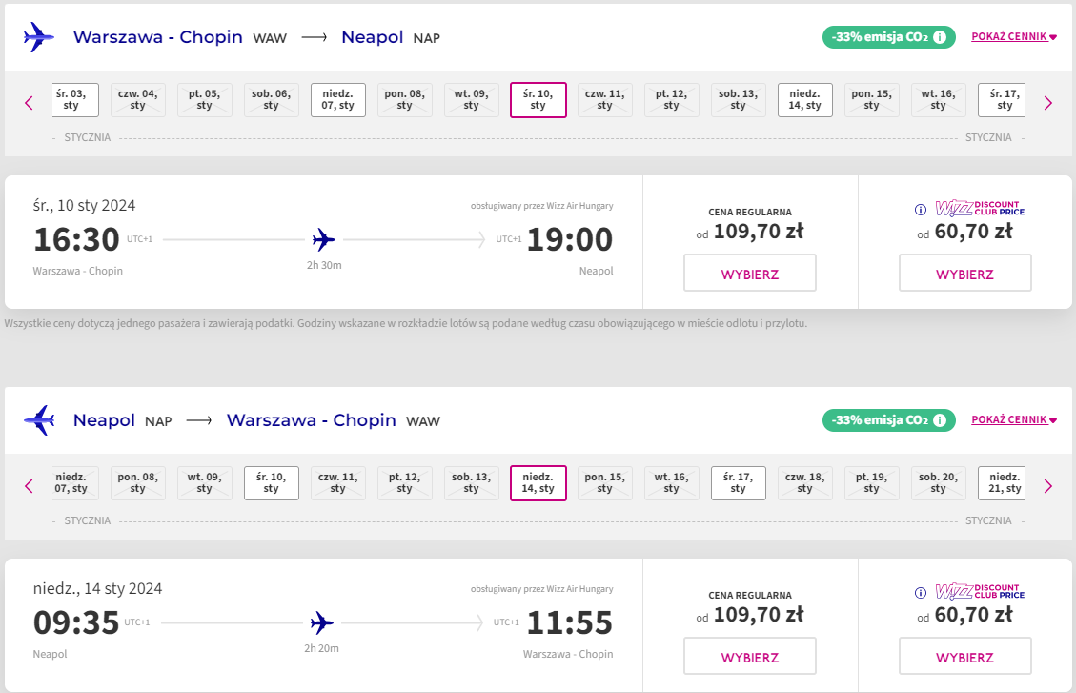
Task: Click the return flight airplane logo icon
Action: click(38, 420)
